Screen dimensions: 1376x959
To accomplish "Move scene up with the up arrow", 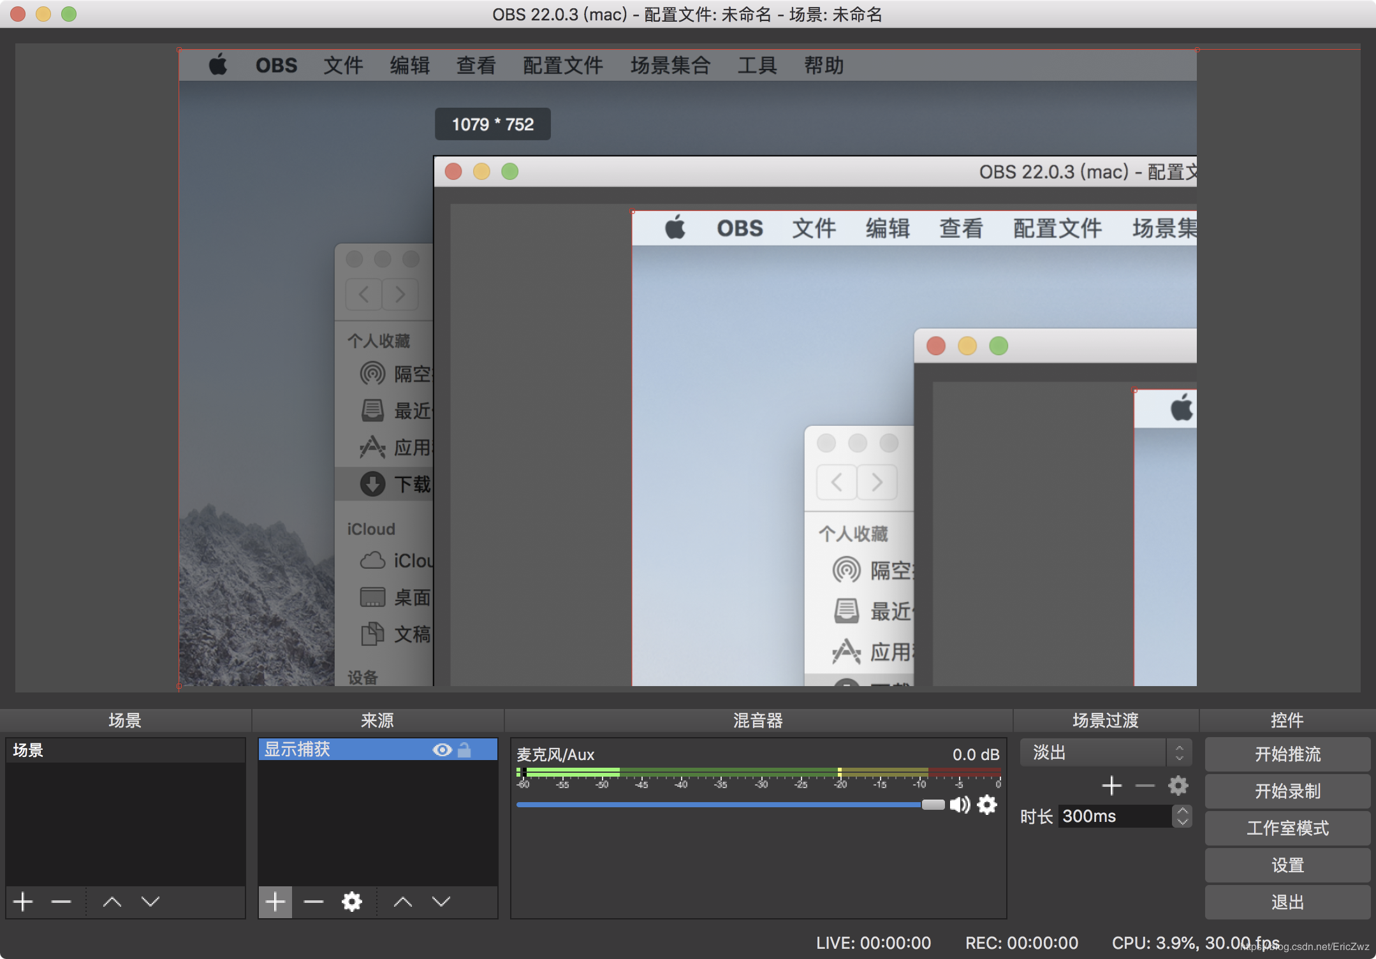I will pyautogui.click(x=112, y=902).
